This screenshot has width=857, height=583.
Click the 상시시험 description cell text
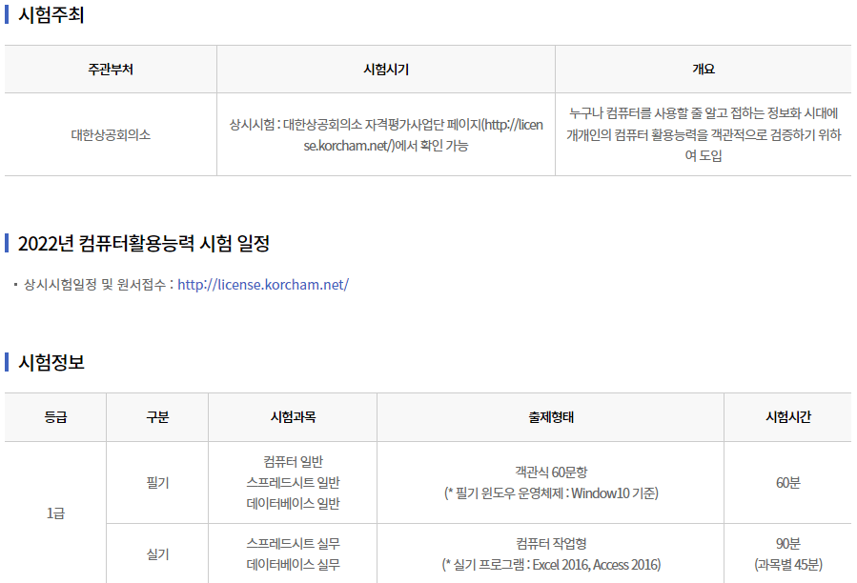pos(386,134)
